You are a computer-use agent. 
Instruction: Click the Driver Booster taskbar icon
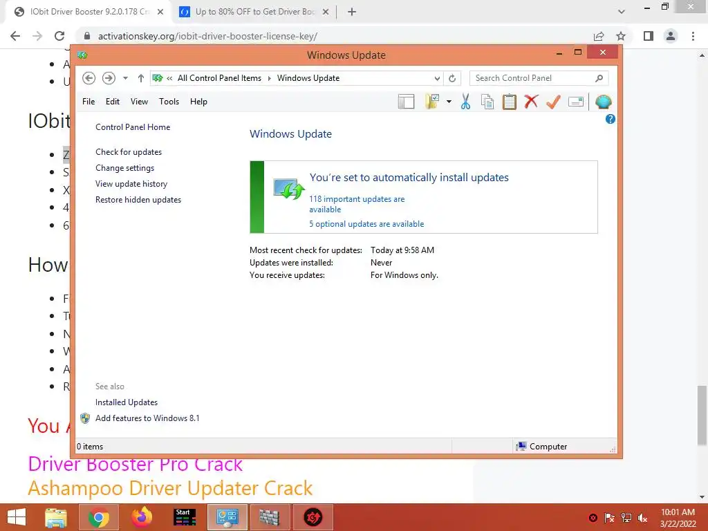tap(313, 517)
